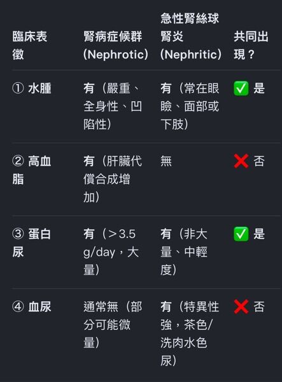
Task: Select the 通常無 (部分可能微量) cell
Action: pyautogui.click(x=113, y=325)
